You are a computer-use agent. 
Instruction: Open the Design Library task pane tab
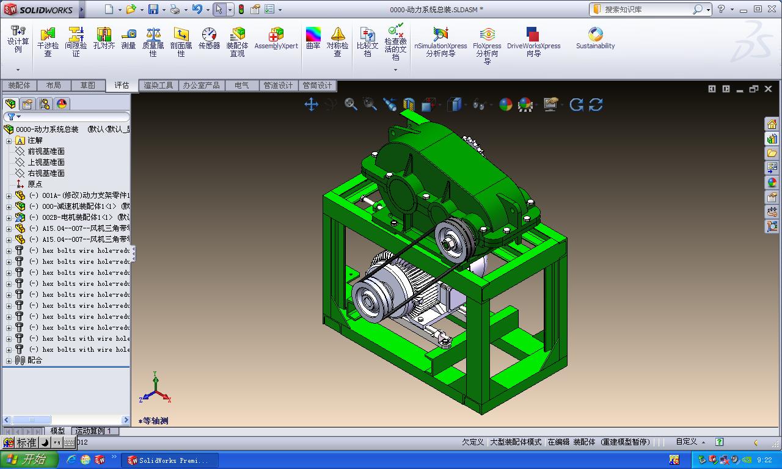click(x=772, y=139)
